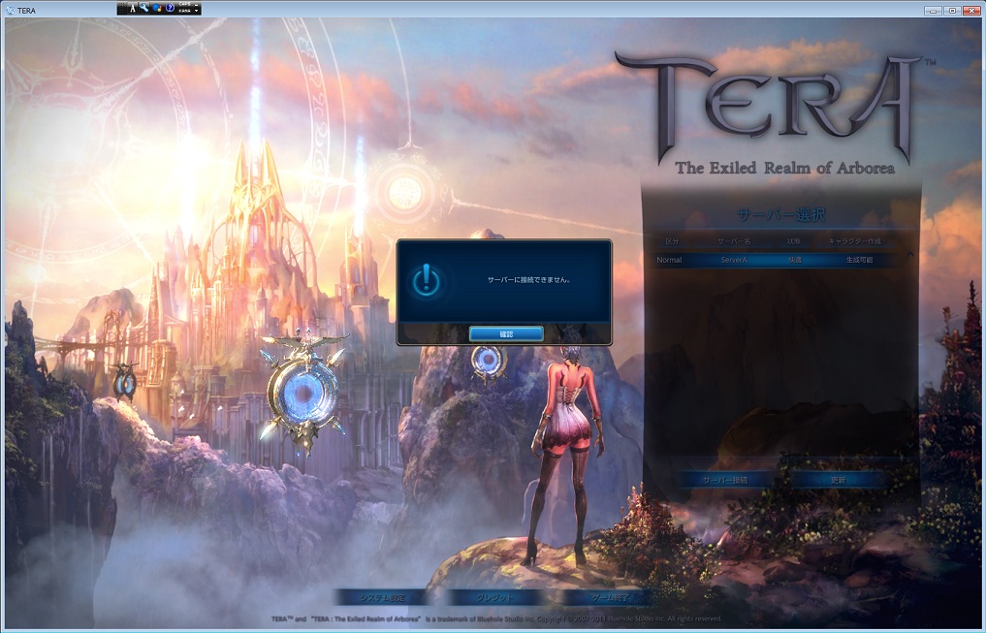Image resolution: width=986 pixels, height=633 pixels.
Task: Click the TERA window title bar icon
Action: pyautogui.click(x=10, y=10)
